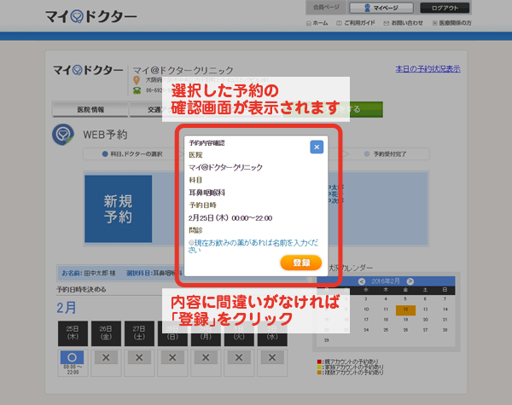
Task: Click the 現在お飲みの薬があれば question text
Action: coord(253,246)
